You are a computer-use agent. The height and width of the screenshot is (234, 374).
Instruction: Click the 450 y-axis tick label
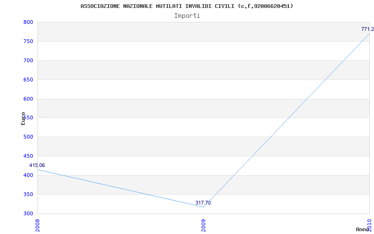[28, 156]
